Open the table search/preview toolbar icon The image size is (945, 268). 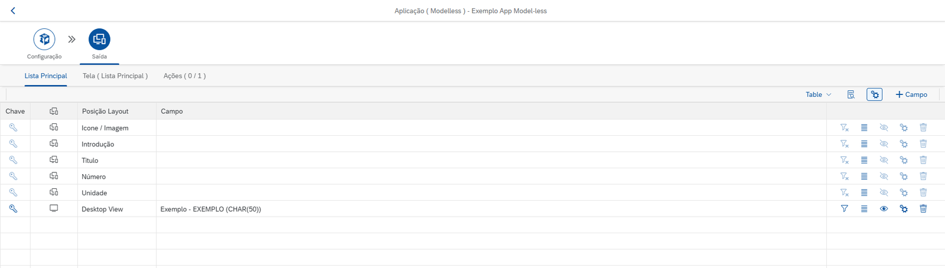[x=851, y=94]
